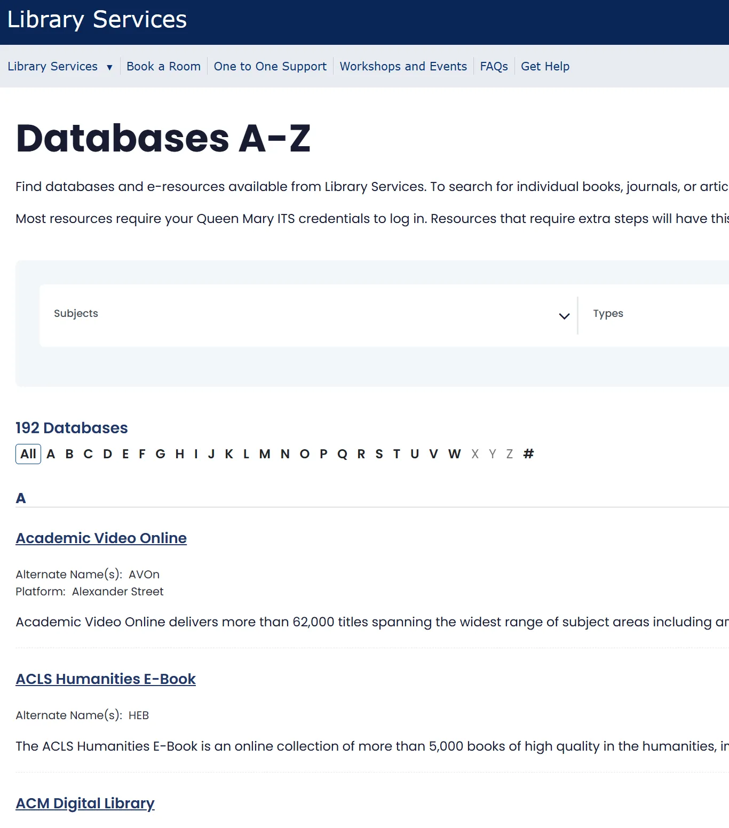
Task: Open the Subjects dropdown filter
Action: pyautogui.click(x=308, y=315)
